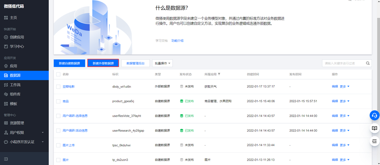
Task: Click 编辑 for the 图片上传 row
Action: pyautogui.click(x=335, y=145)
